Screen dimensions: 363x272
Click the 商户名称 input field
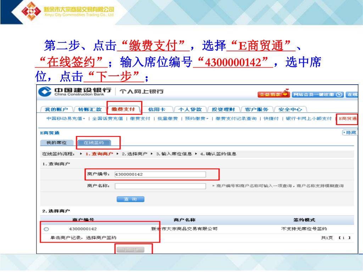[160, 186]
